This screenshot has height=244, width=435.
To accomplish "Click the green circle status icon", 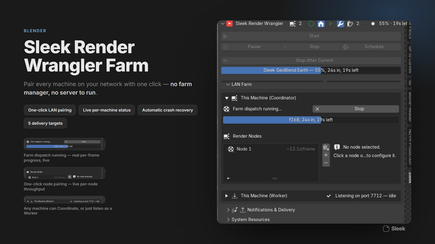I will [311, 24].
